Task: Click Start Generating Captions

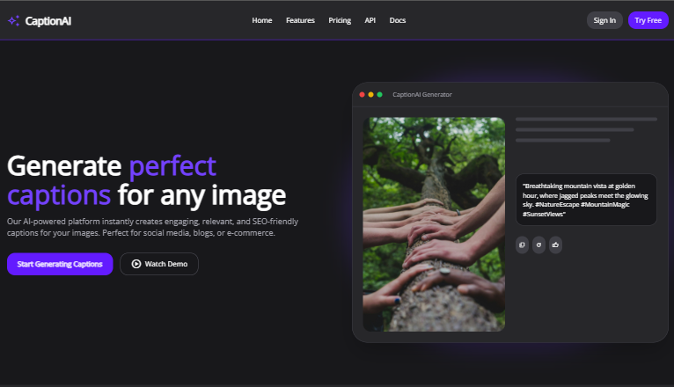Action: pyautogui.click(x=60, y=264)
